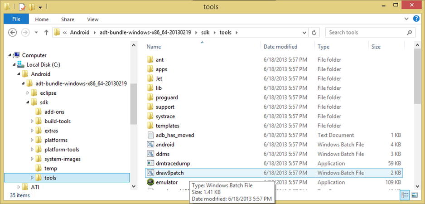
Task: Select the Jet folder icon
Action: tap(150, 79)
